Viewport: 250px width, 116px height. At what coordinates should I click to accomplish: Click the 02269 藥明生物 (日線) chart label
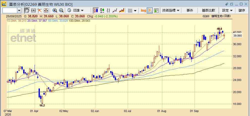217,16
